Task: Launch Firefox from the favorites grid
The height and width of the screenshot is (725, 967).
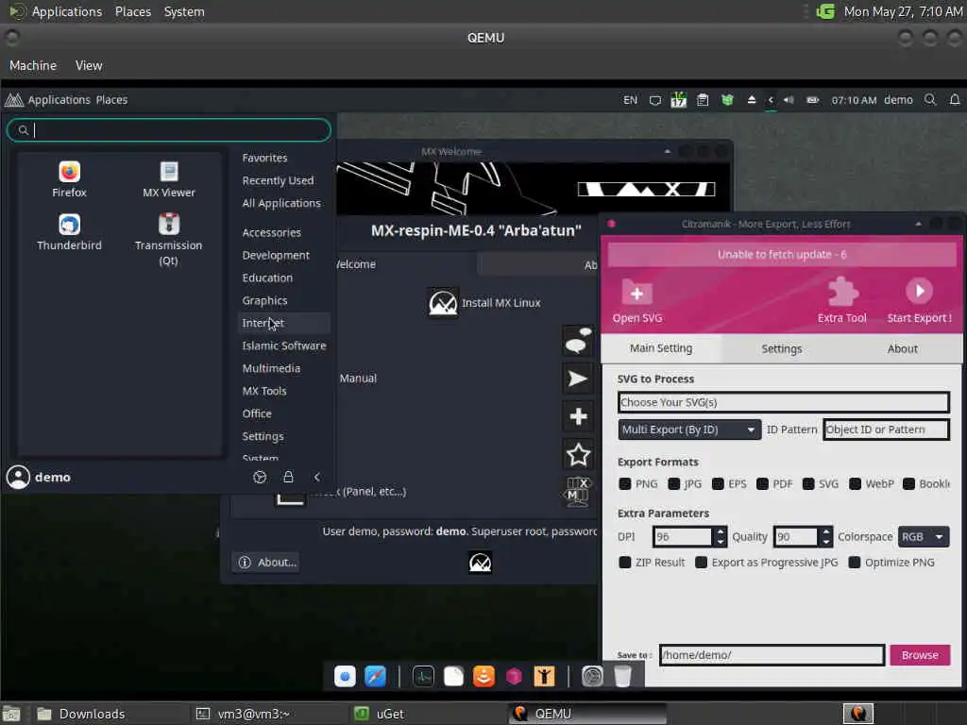Action: pyautogui.click(x=69, y=179)
